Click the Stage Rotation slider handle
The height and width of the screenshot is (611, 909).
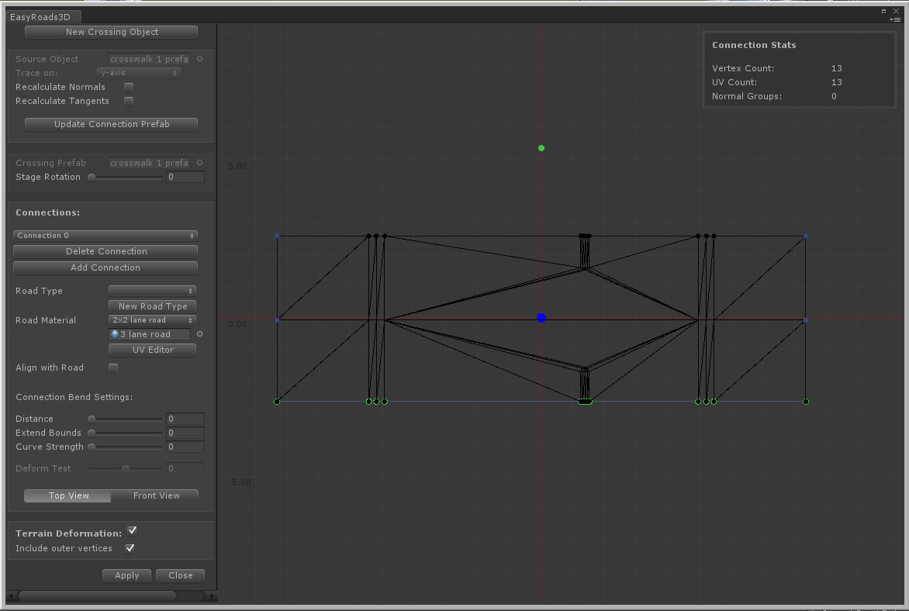[92, 178]
